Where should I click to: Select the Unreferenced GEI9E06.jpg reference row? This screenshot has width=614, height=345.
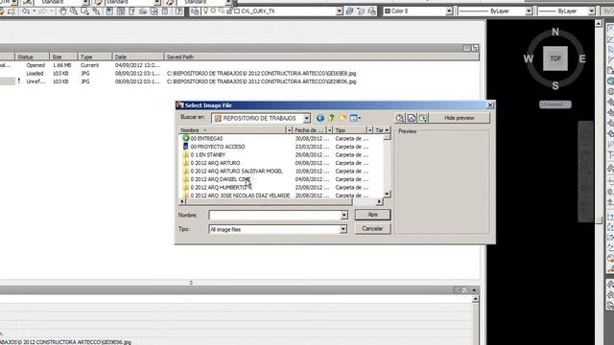pos(239,81)
